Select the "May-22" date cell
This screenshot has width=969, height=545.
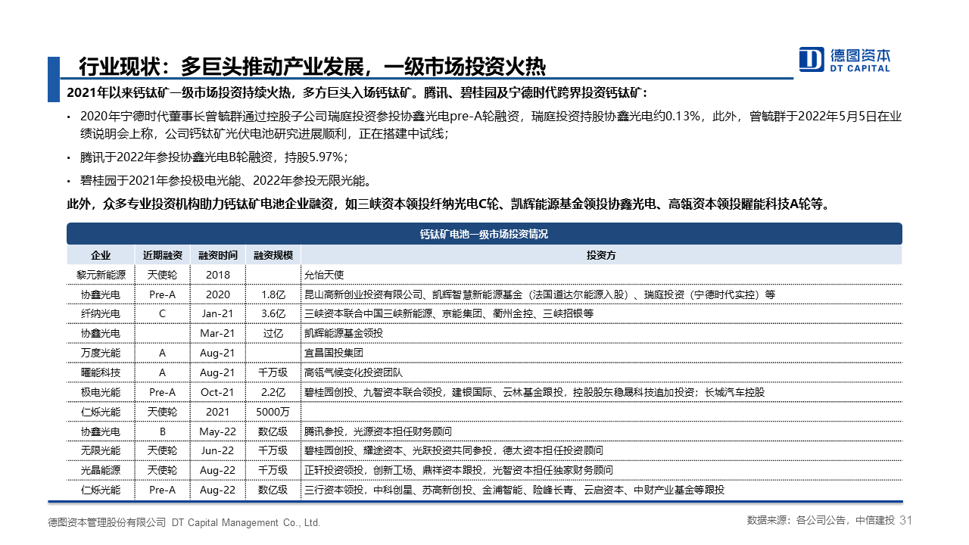click(218, 431)
